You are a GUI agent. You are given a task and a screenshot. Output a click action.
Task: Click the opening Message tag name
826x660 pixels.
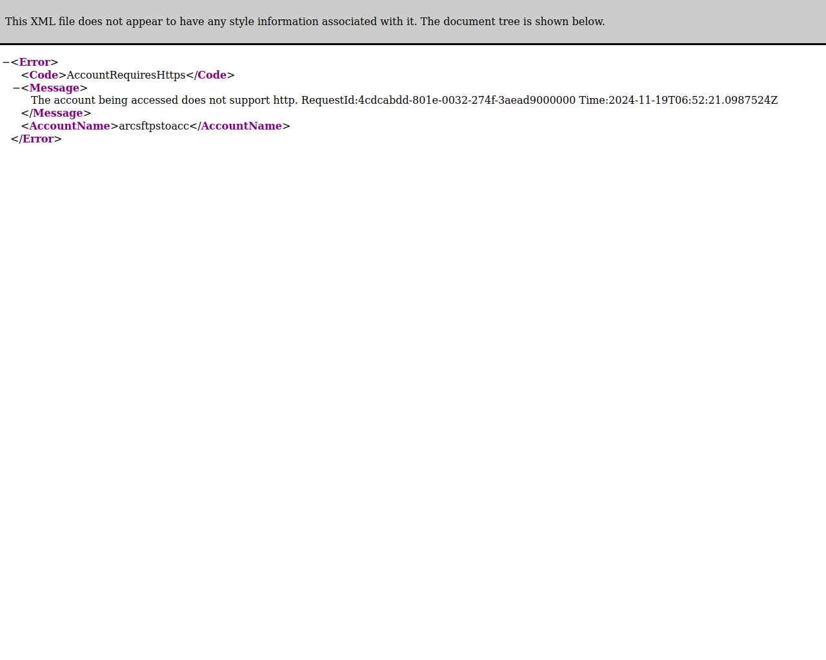click(x=54, y=88)
